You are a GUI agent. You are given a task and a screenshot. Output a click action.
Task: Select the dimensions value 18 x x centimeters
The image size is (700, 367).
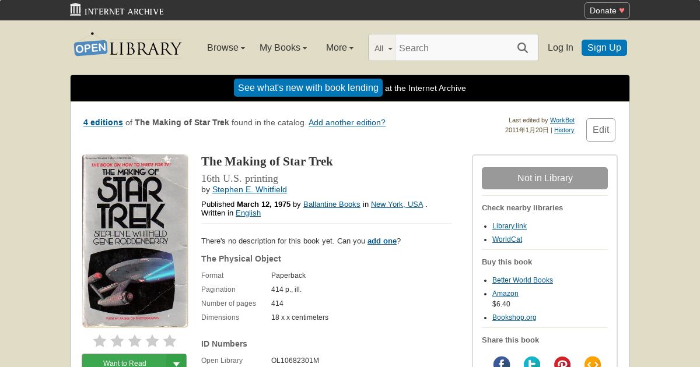(x=300, y=317)
